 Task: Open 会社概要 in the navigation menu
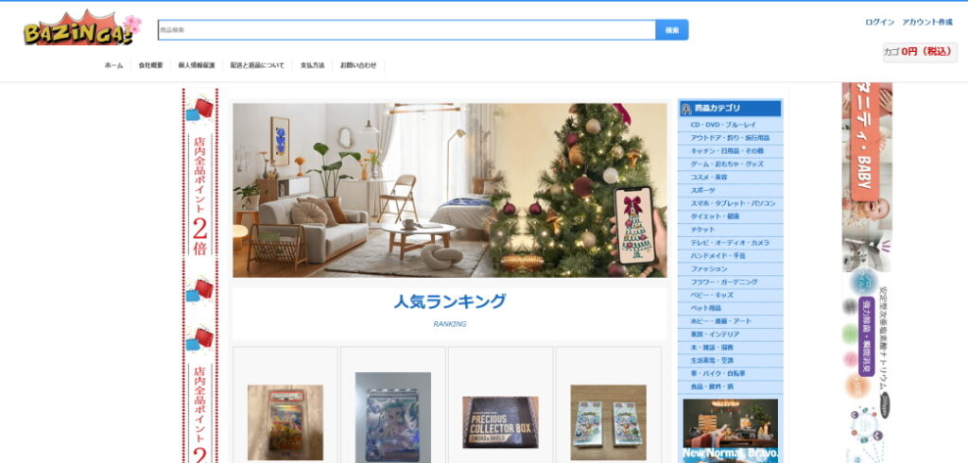(x=150, y=65)
